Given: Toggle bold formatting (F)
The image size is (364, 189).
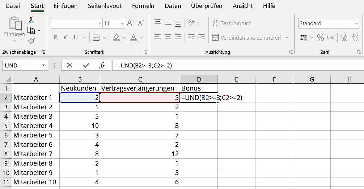Looking at the screenshot, I should (56, 37).
